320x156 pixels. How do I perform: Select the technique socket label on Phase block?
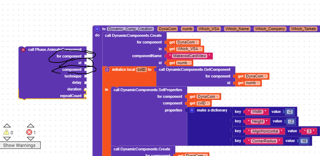click(x=73, y=76)
